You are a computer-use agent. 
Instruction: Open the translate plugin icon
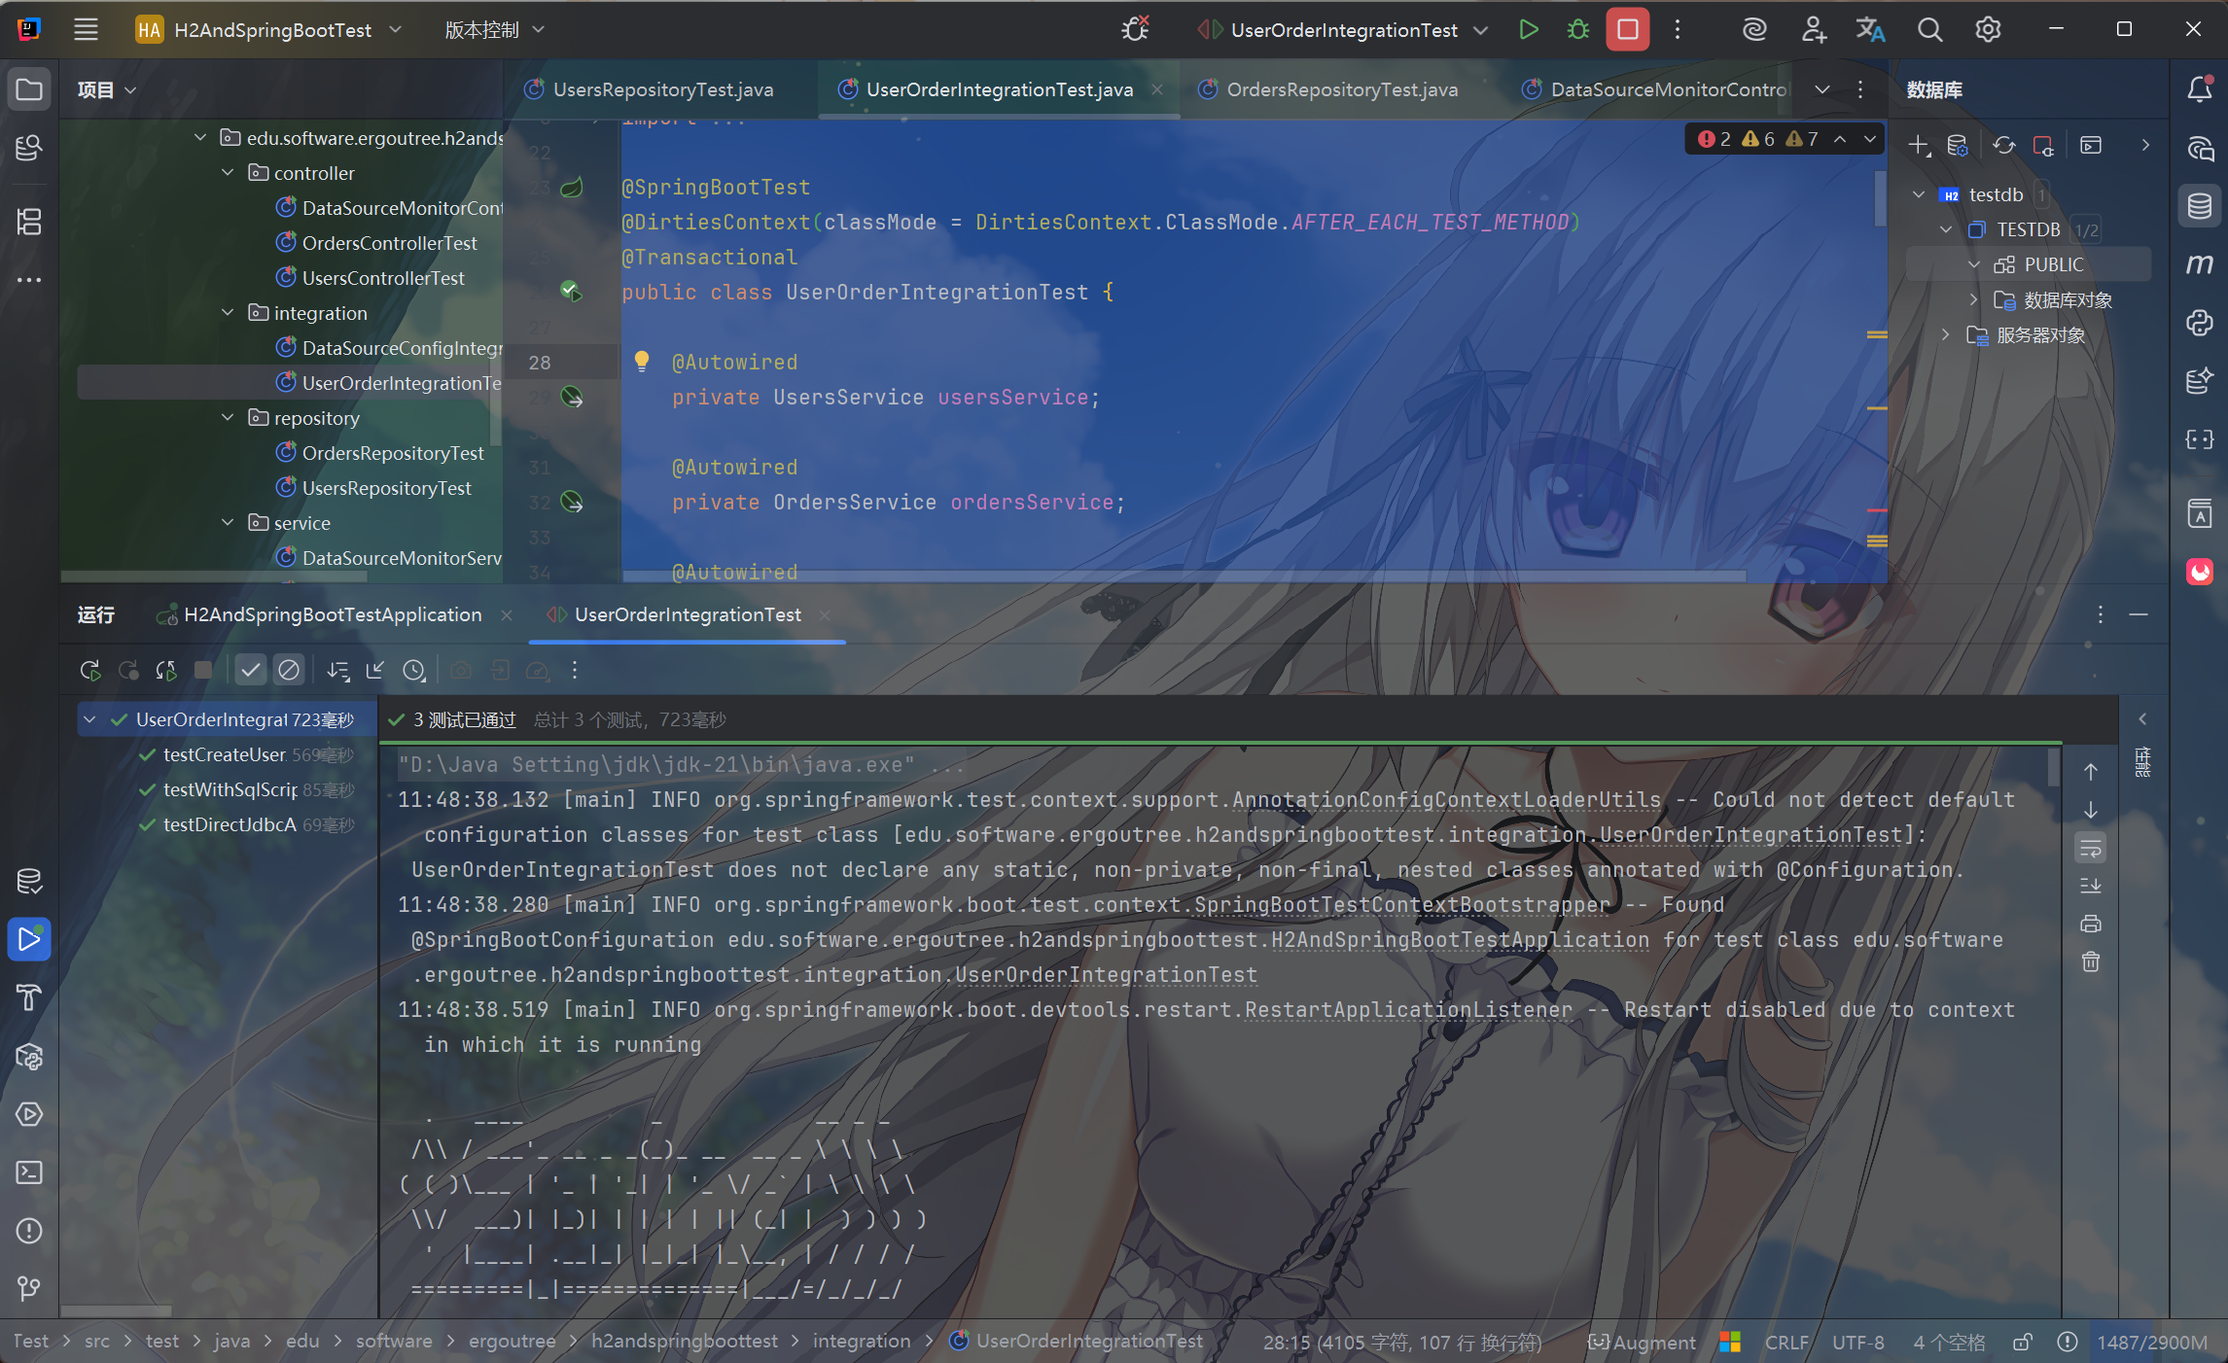point(1870,29)
